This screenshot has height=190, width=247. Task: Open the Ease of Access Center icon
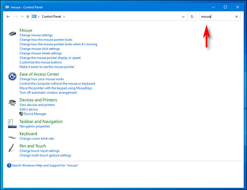point(12,77)
